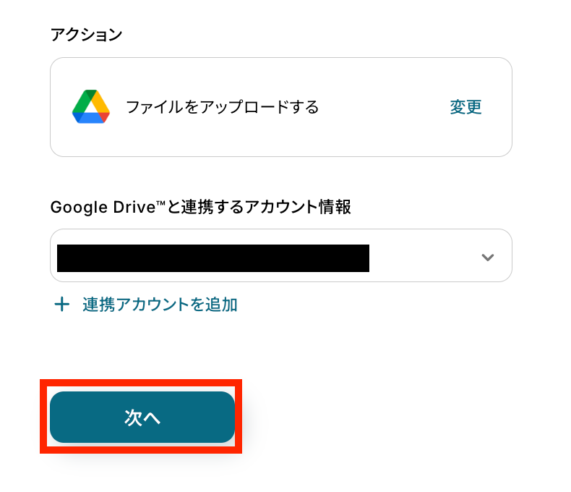571x492 pixels.
Task: Click the 連携アカウントを追加 link
Action: click(160, 305)
